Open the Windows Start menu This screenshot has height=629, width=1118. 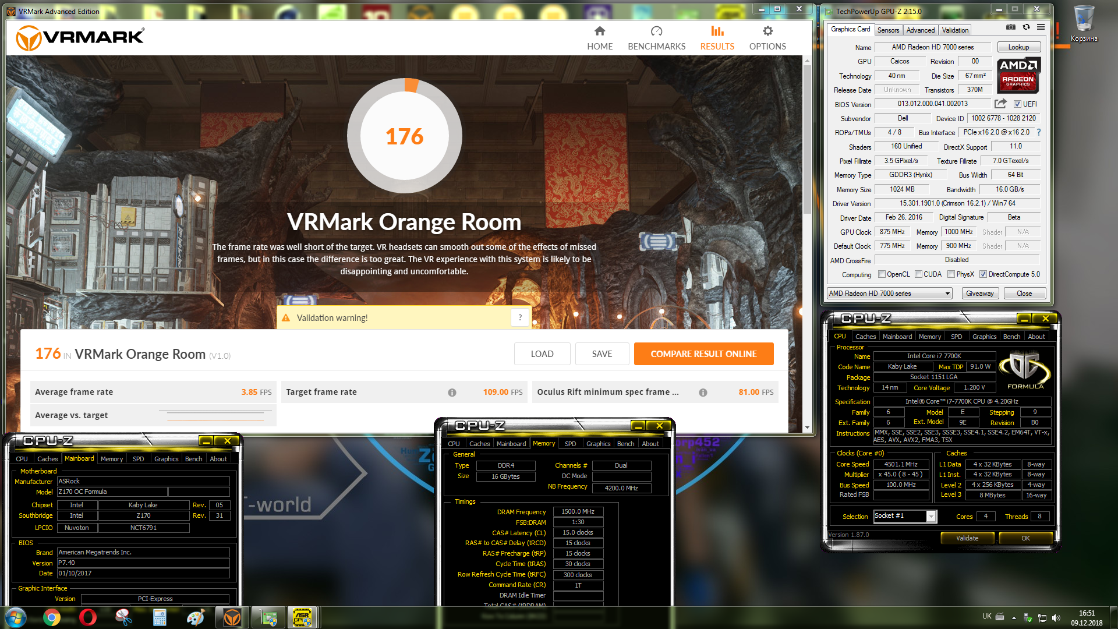coord(16,617)
